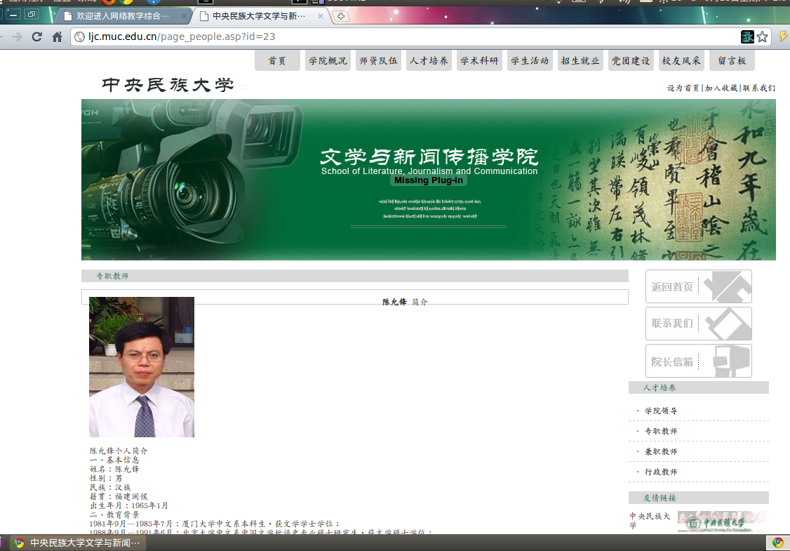
Task: Open the 兼职教师 sidebar link
Action: [661, 452]
